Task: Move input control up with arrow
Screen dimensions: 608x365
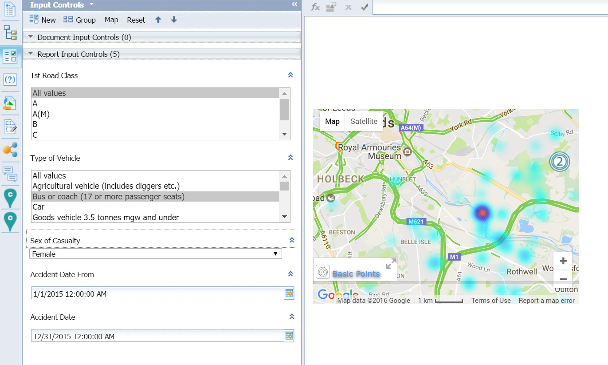Action: tap(158, 20)
